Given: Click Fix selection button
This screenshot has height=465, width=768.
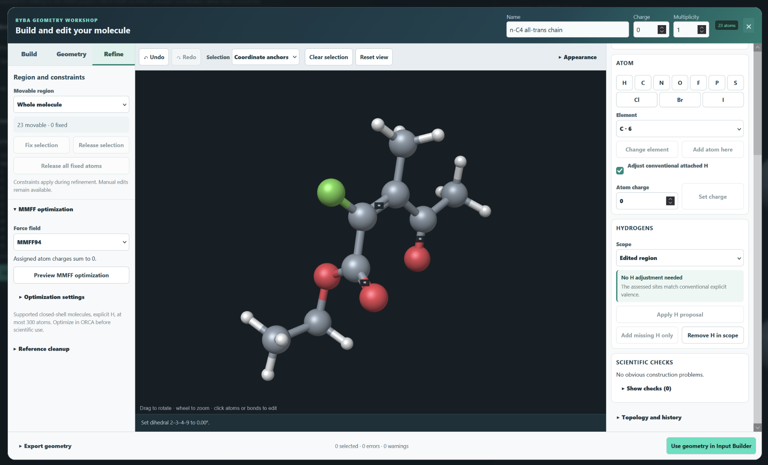Looking at the screenshot, I should (x=41, y=145).
